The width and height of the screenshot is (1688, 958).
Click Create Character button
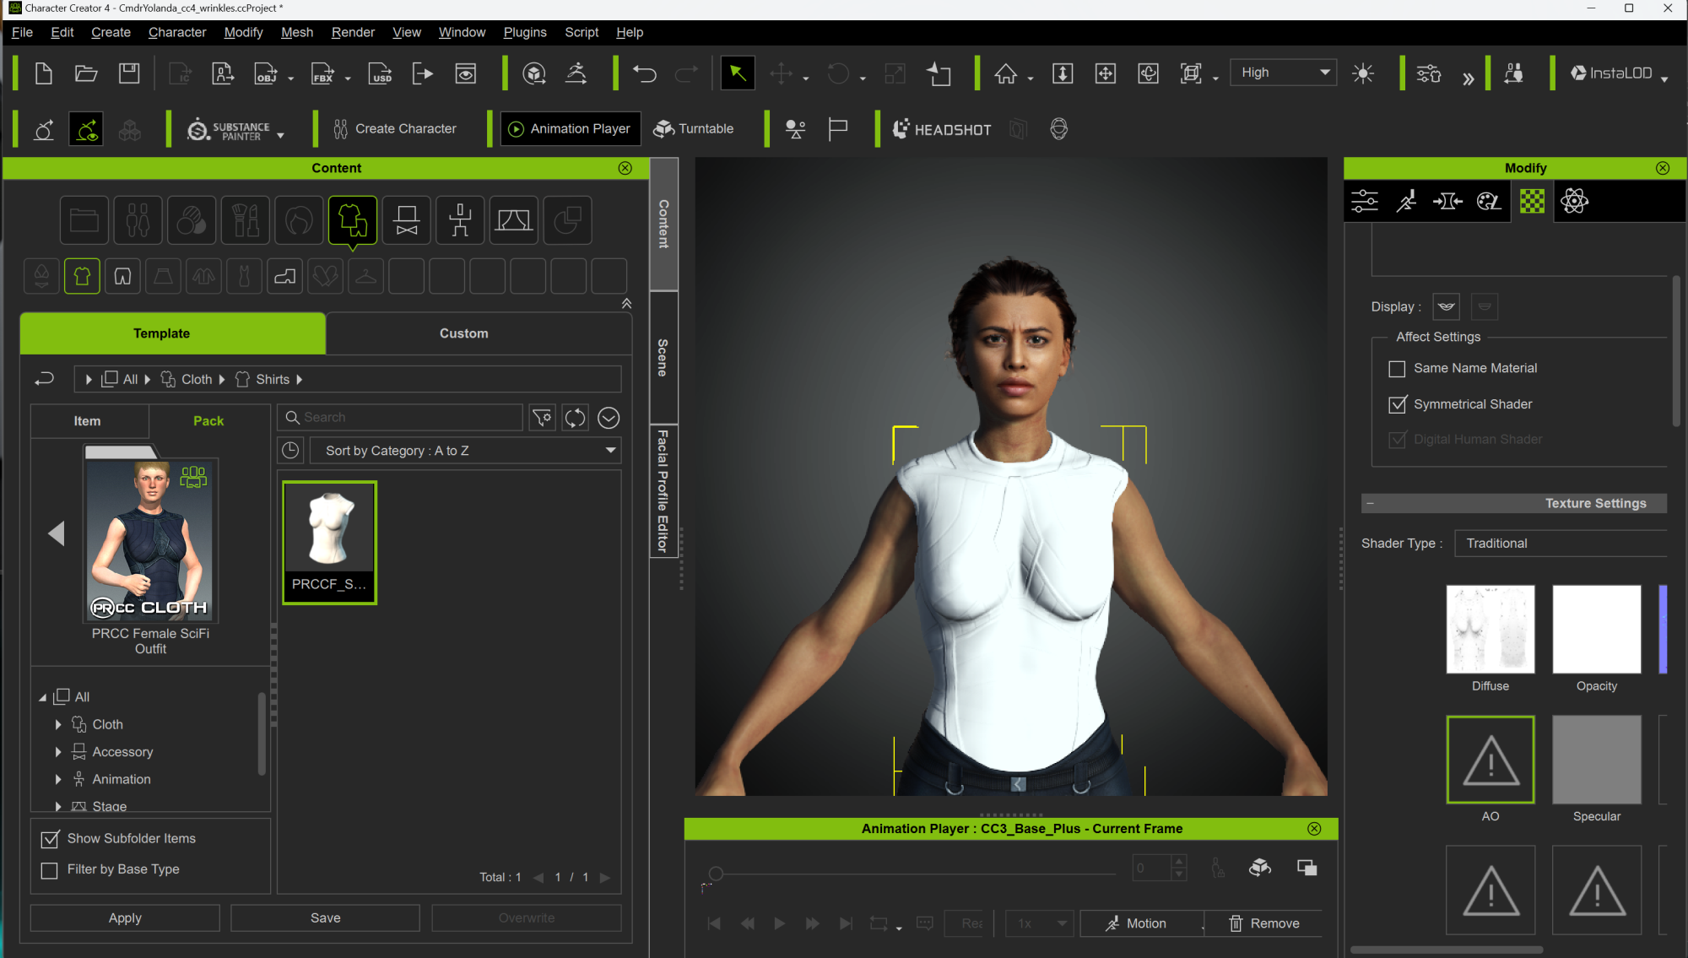[395, 129]
